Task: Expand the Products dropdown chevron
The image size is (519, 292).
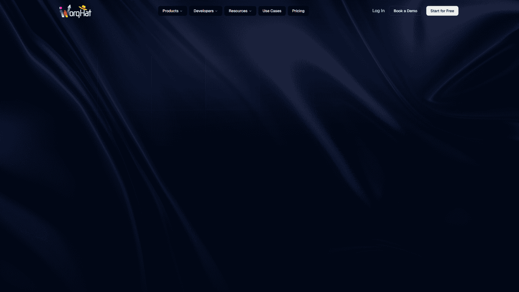Action: 181,11
